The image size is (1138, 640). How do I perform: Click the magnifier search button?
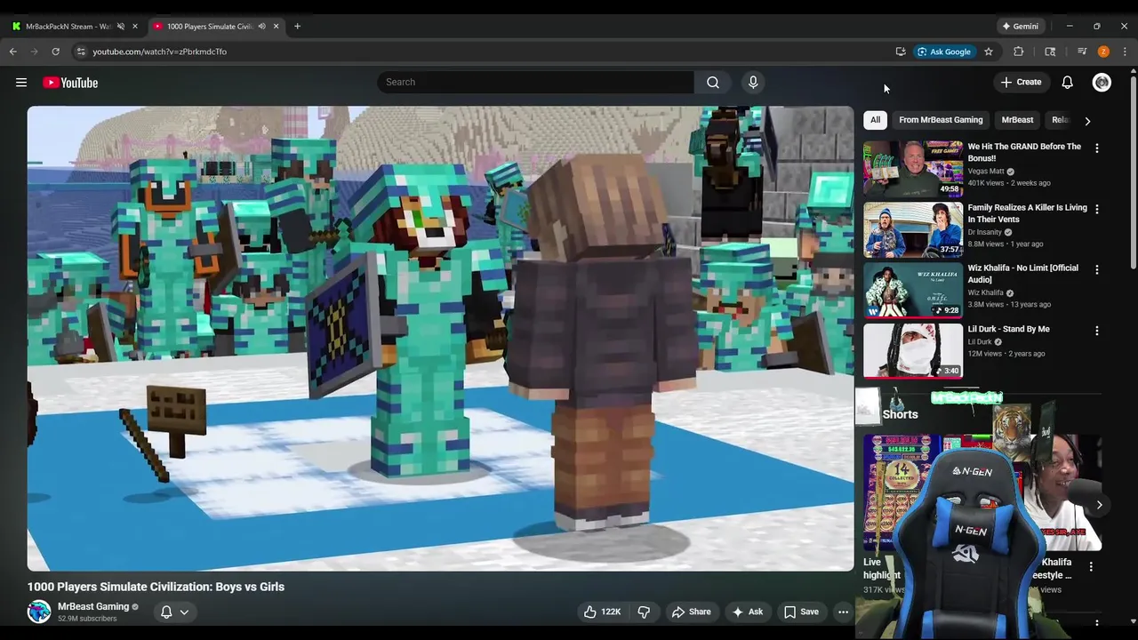pos(713,83)
